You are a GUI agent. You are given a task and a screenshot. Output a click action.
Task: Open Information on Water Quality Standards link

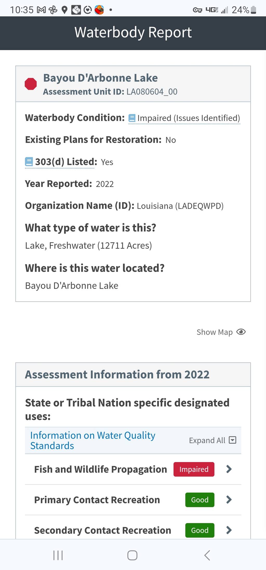pos(93,440)
